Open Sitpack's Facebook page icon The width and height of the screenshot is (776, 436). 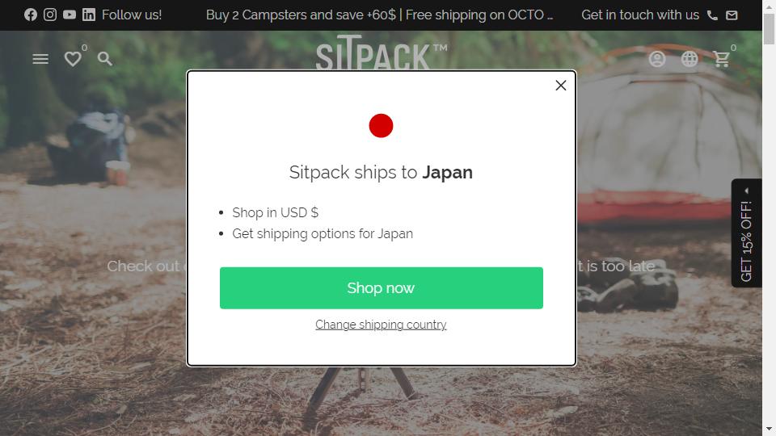click(31, 15)
